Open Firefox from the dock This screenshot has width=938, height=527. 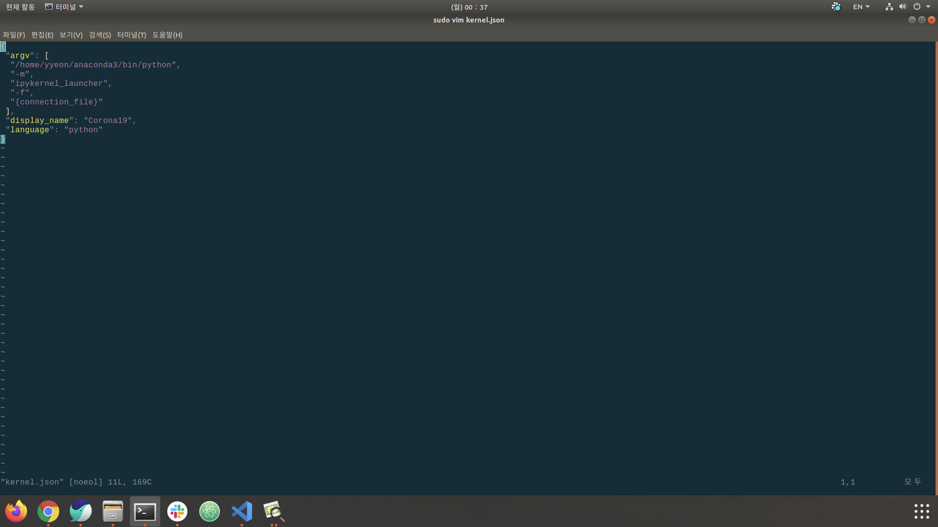(16, 511)
